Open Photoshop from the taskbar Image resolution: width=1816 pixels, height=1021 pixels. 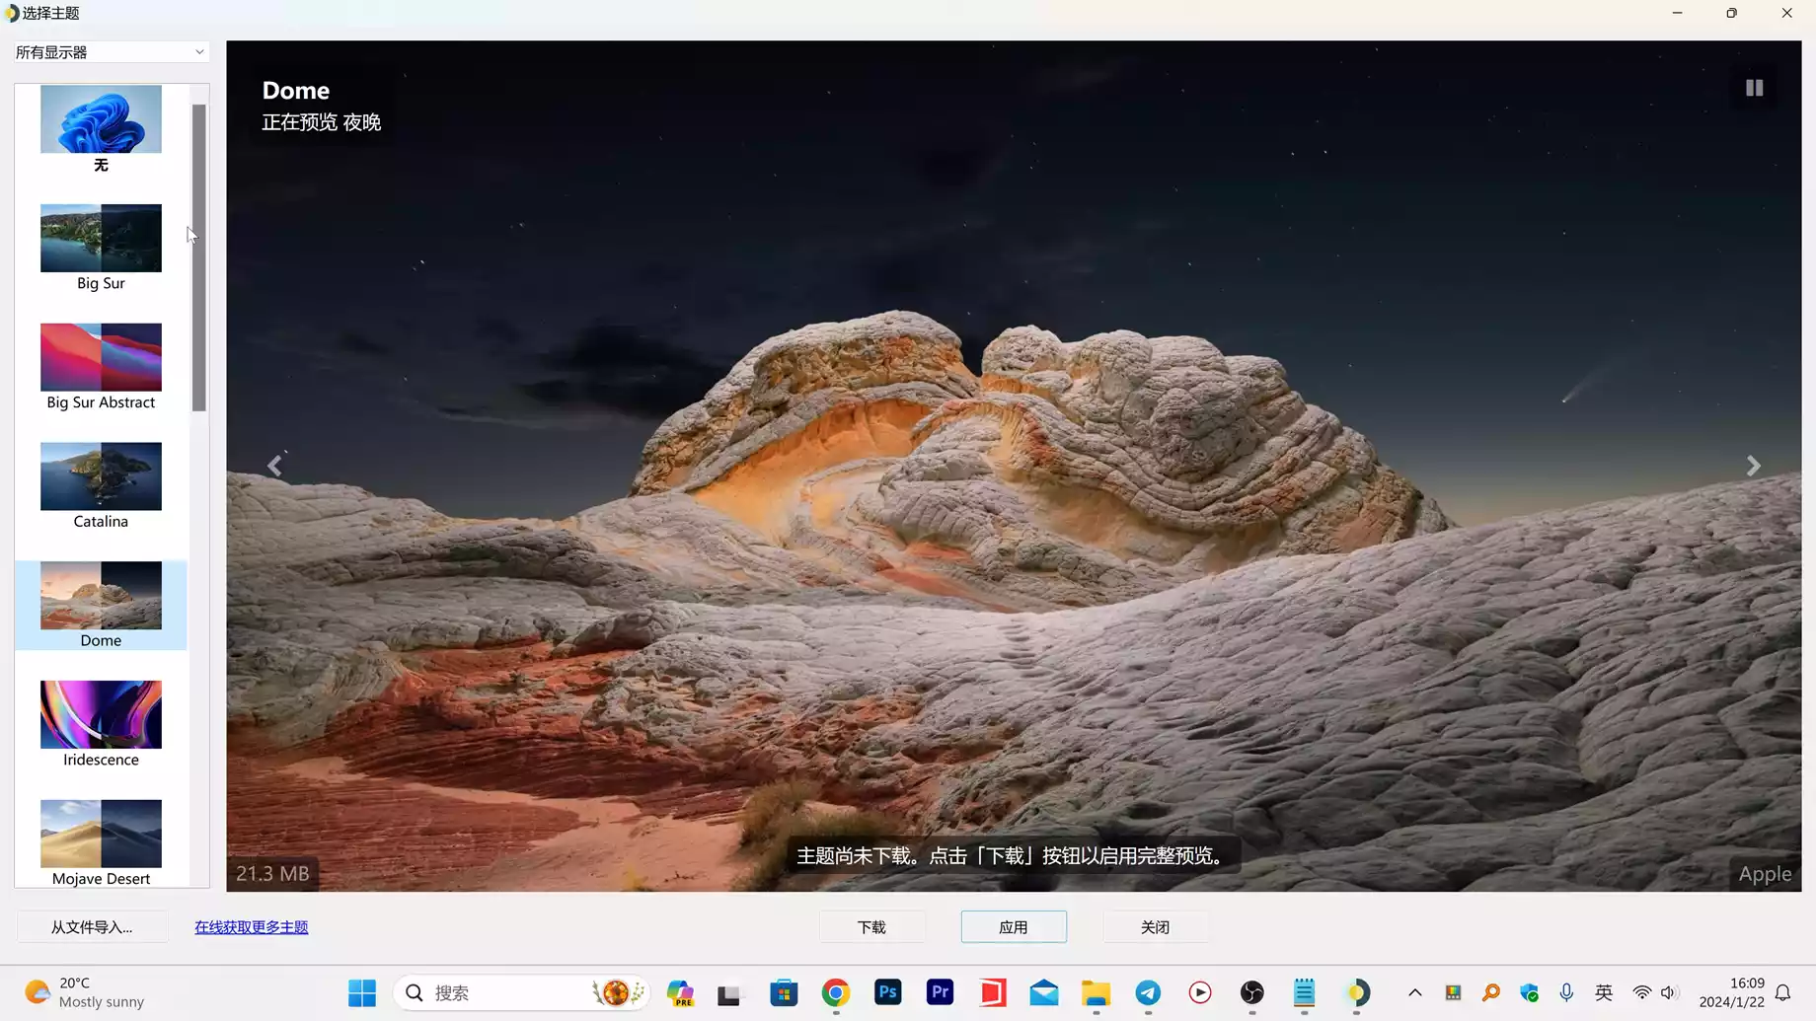(x=887, y=992)
